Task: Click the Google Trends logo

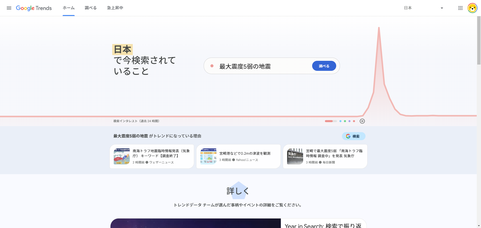Action: coord(34,8)
